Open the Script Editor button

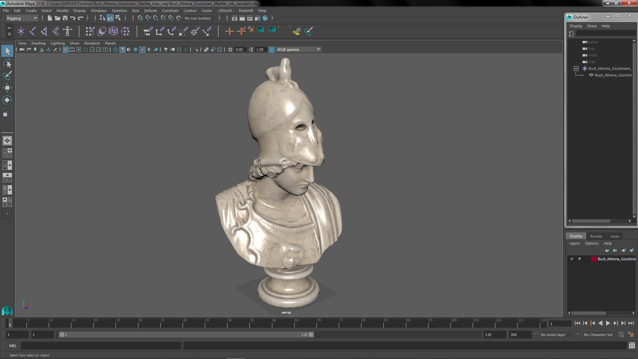[632, 346]
